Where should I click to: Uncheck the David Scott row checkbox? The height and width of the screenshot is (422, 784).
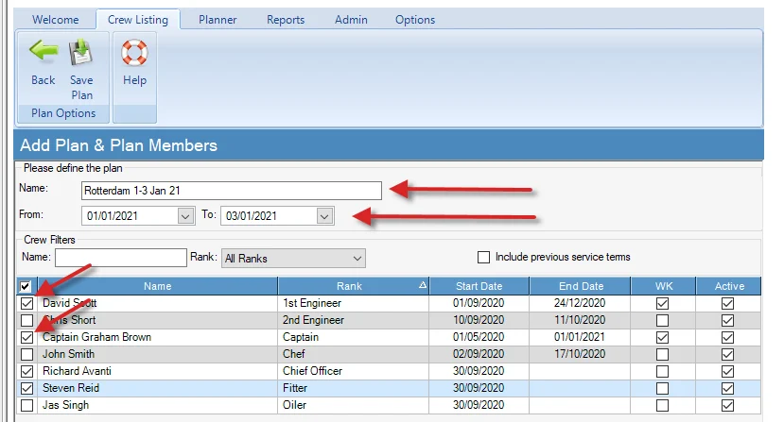coord(26,303)
